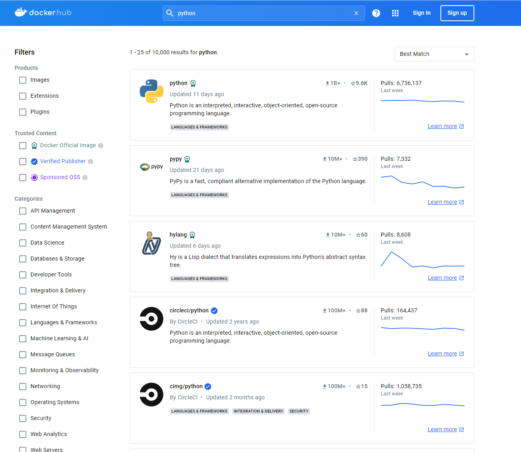Click the Python logo thumbnail
Viewport: 521px width, 452px height.
pos(152,91)
